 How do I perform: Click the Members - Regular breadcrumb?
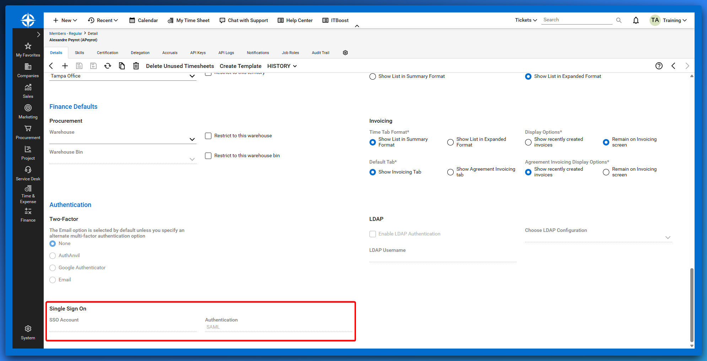click(66, 33)
